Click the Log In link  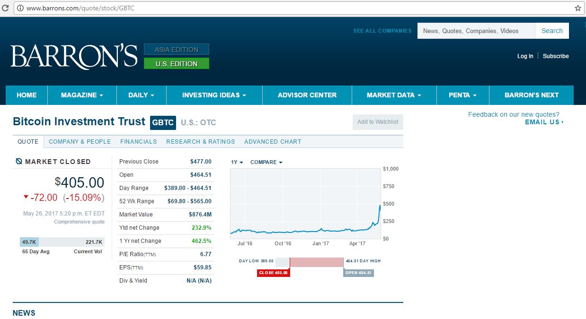tap(525, 56)
